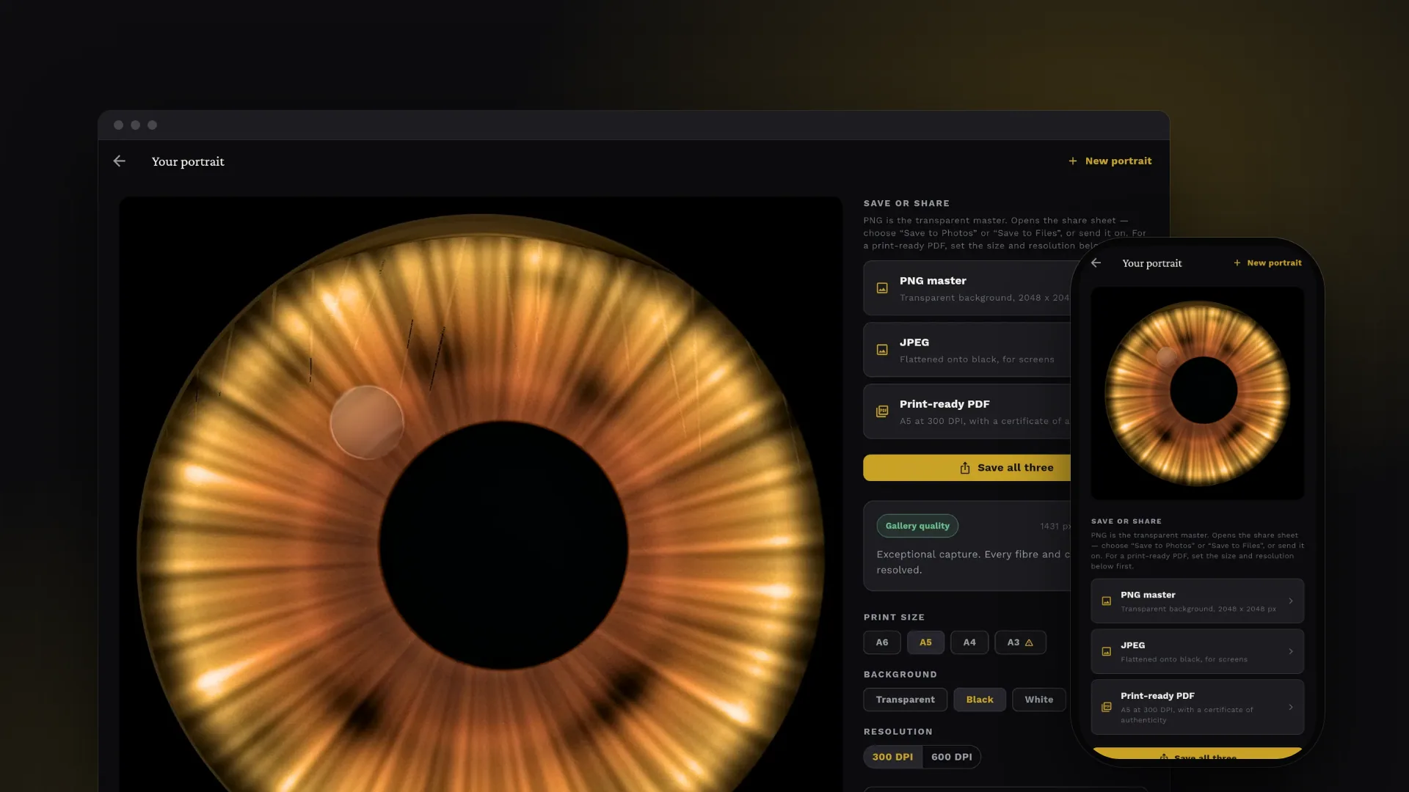Go back using desktop window arrow
This screenshot has width=1409, height=792.
120,161
